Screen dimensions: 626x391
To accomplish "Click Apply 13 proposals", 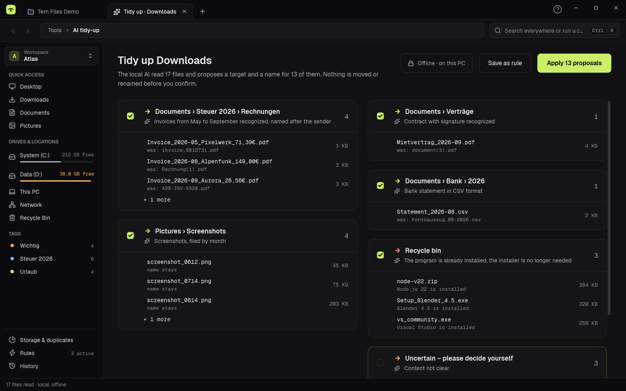I will coord(574,63).
